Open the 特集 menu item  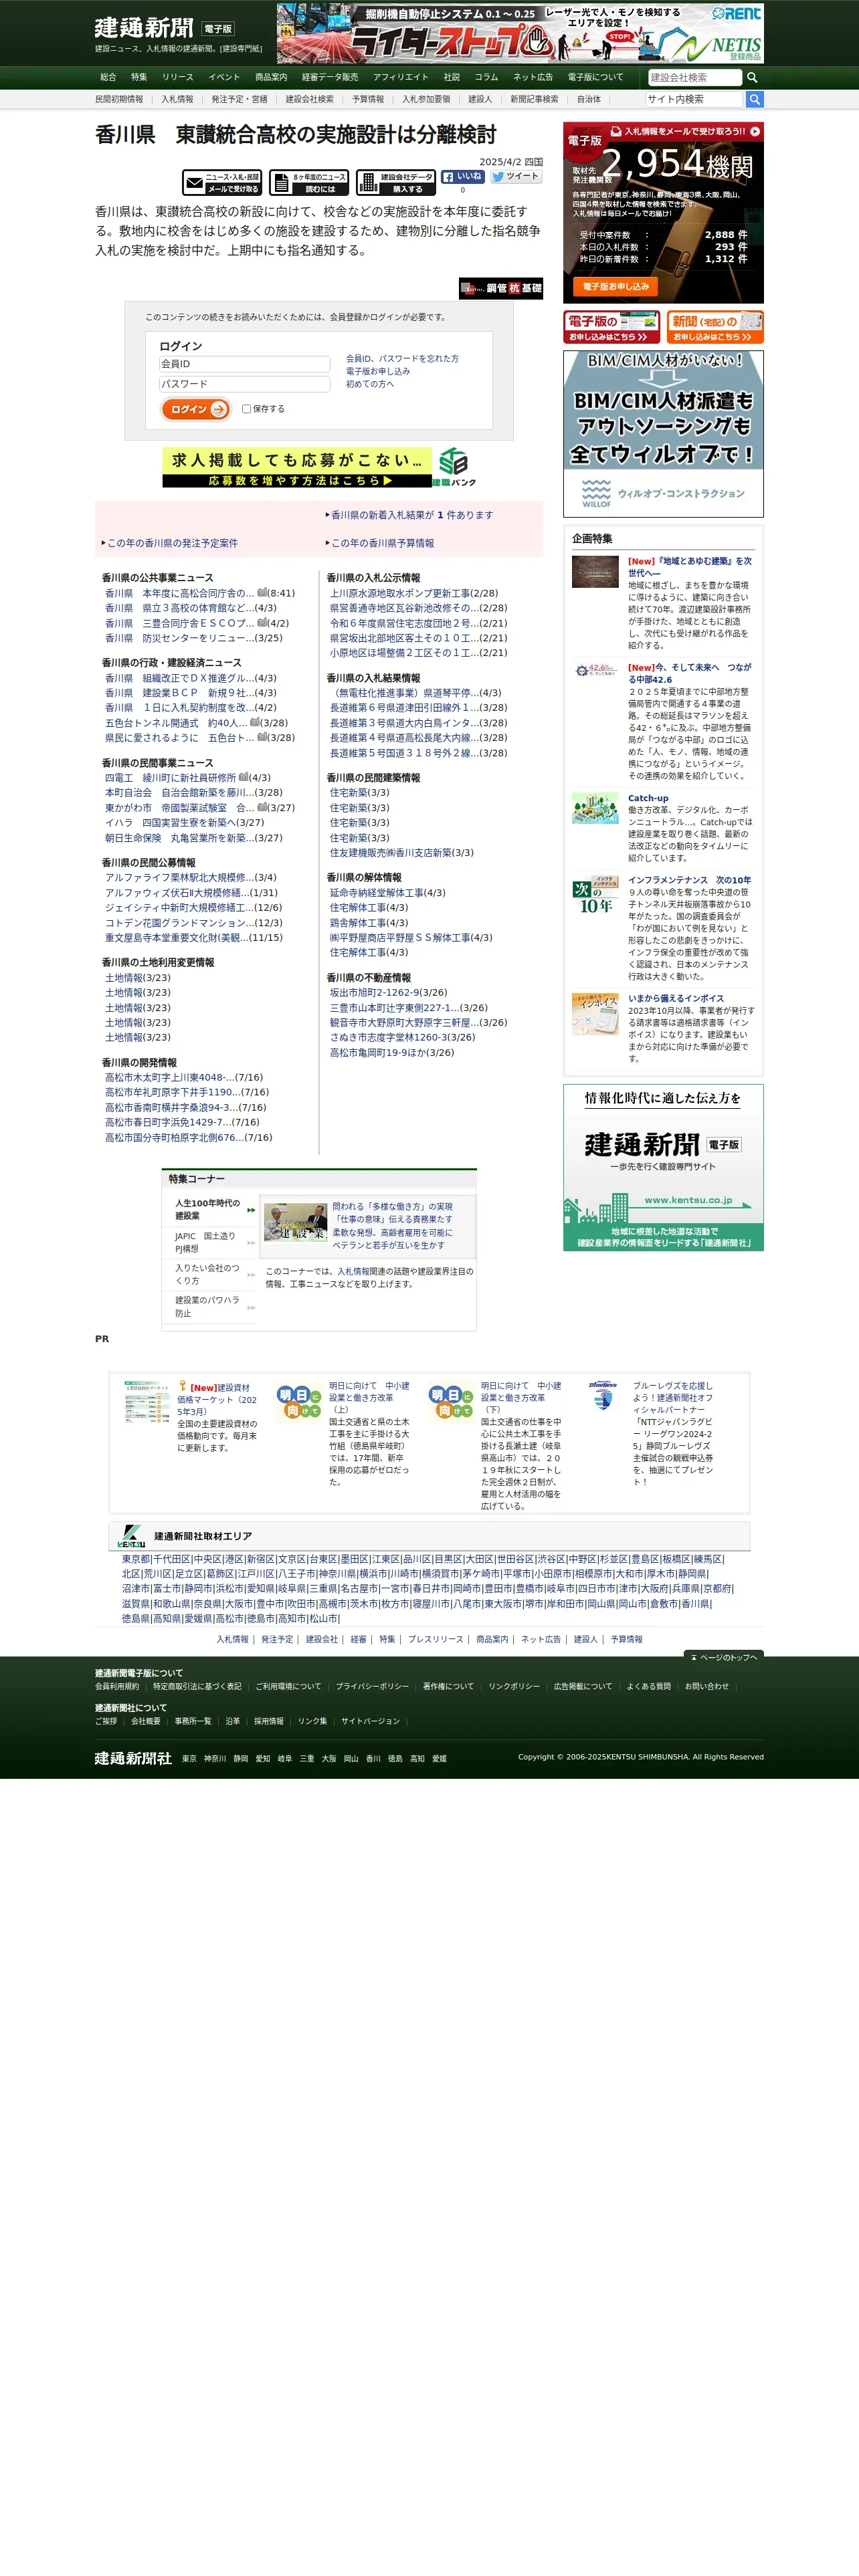(x=139, y=77)
